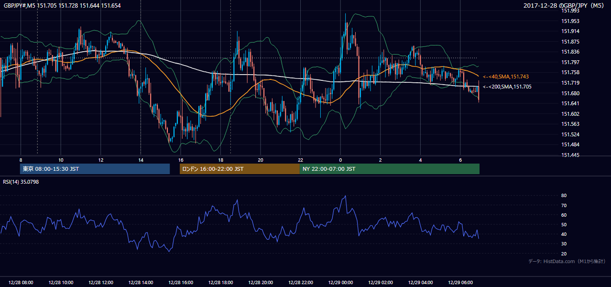This screenshot has height=287, width=611.
Task: Click bottom time label 12/29 00:00
Action: (x=340, y=282)
